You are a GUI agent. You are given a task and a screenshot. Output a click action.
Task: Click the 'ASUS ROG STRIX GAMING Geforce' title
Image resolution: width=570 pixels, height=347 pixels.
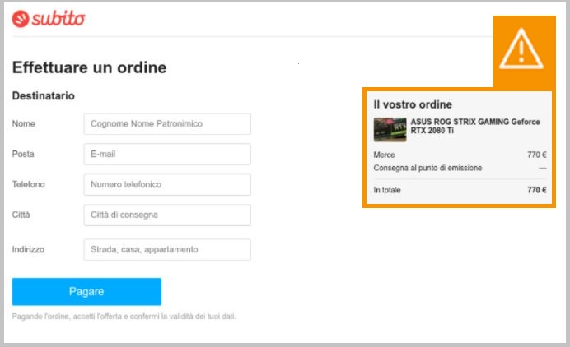(x=475, y=126)
